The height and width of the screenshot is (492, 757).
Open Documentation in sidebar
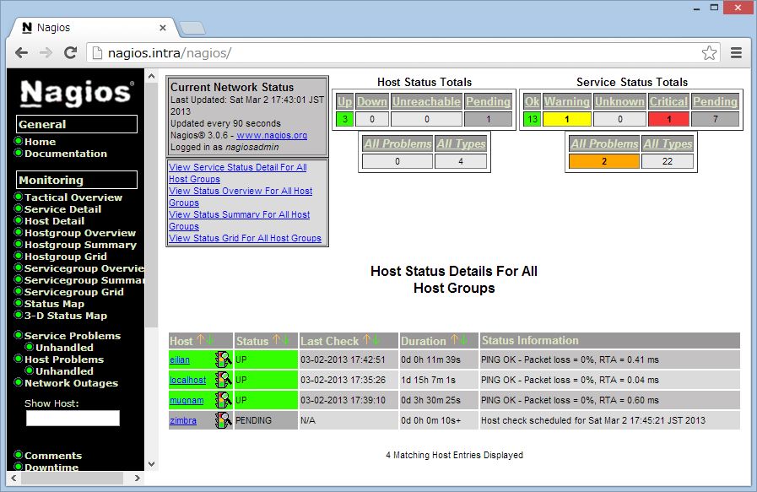(x=66, y=154)
